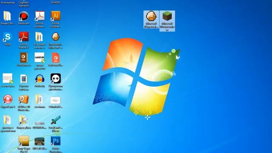Open the Adobe Acrobat shortcut
This screenshot has height=153, width=272.
[x=40, y=16]
